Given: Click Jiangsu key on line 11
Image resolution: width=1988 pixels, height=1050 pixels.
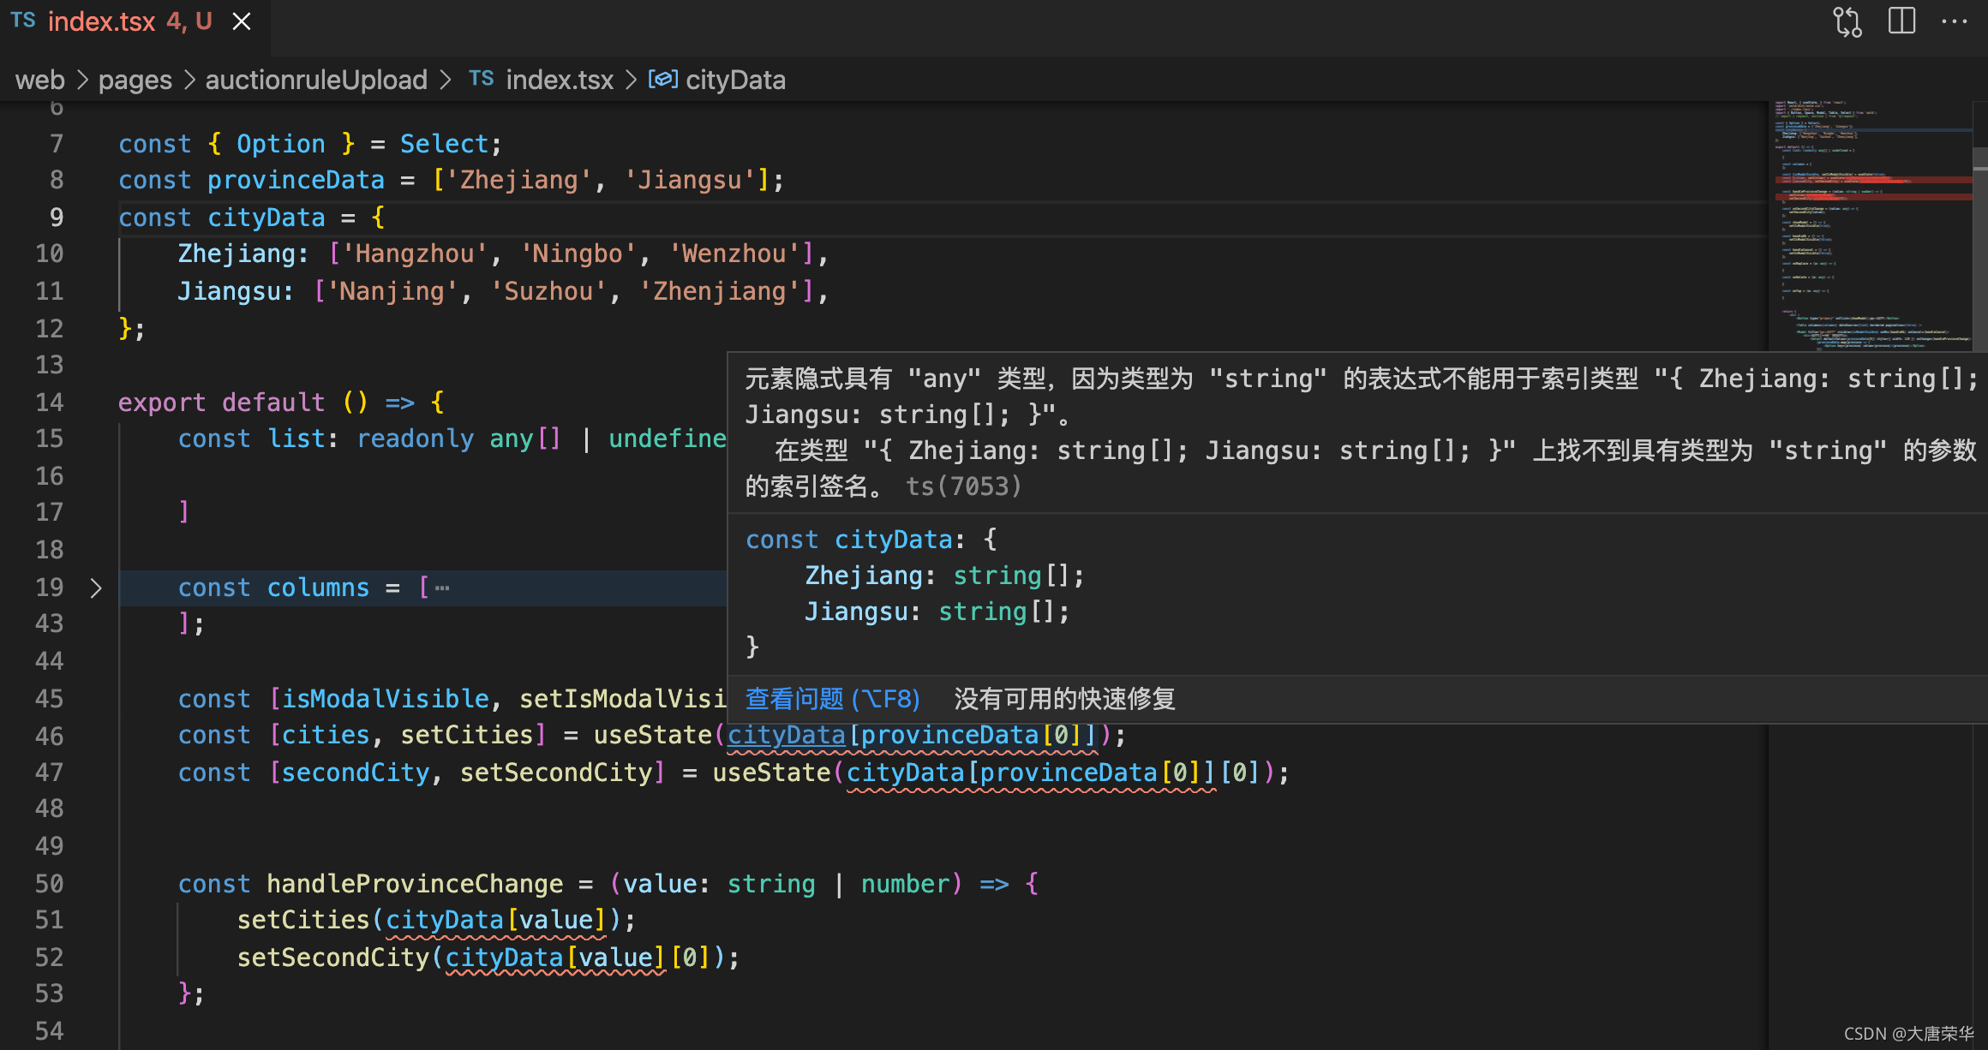Looking at the screenshot, I should [230, 291].
